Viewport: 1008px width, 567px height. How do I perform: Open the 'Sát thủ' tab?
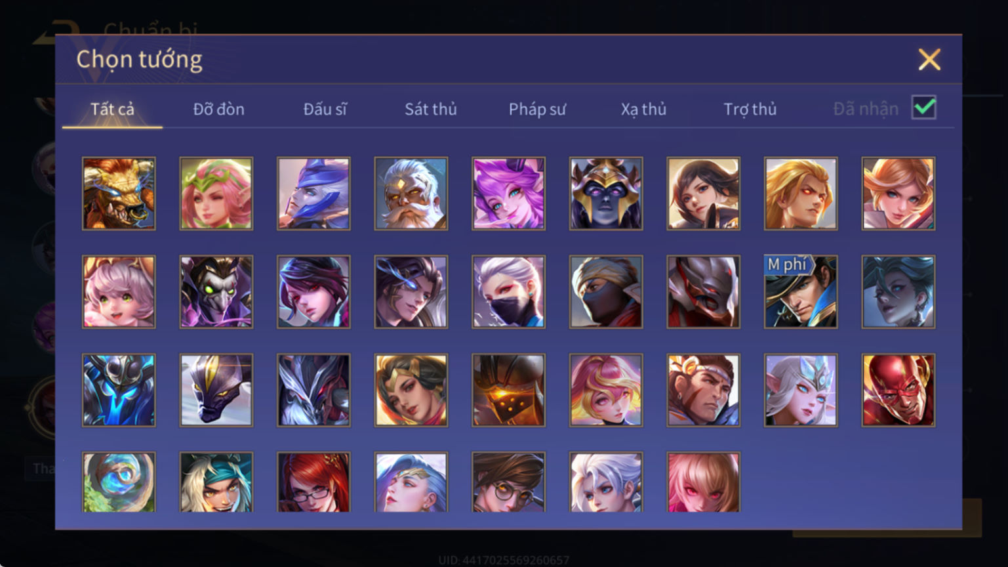431,109
